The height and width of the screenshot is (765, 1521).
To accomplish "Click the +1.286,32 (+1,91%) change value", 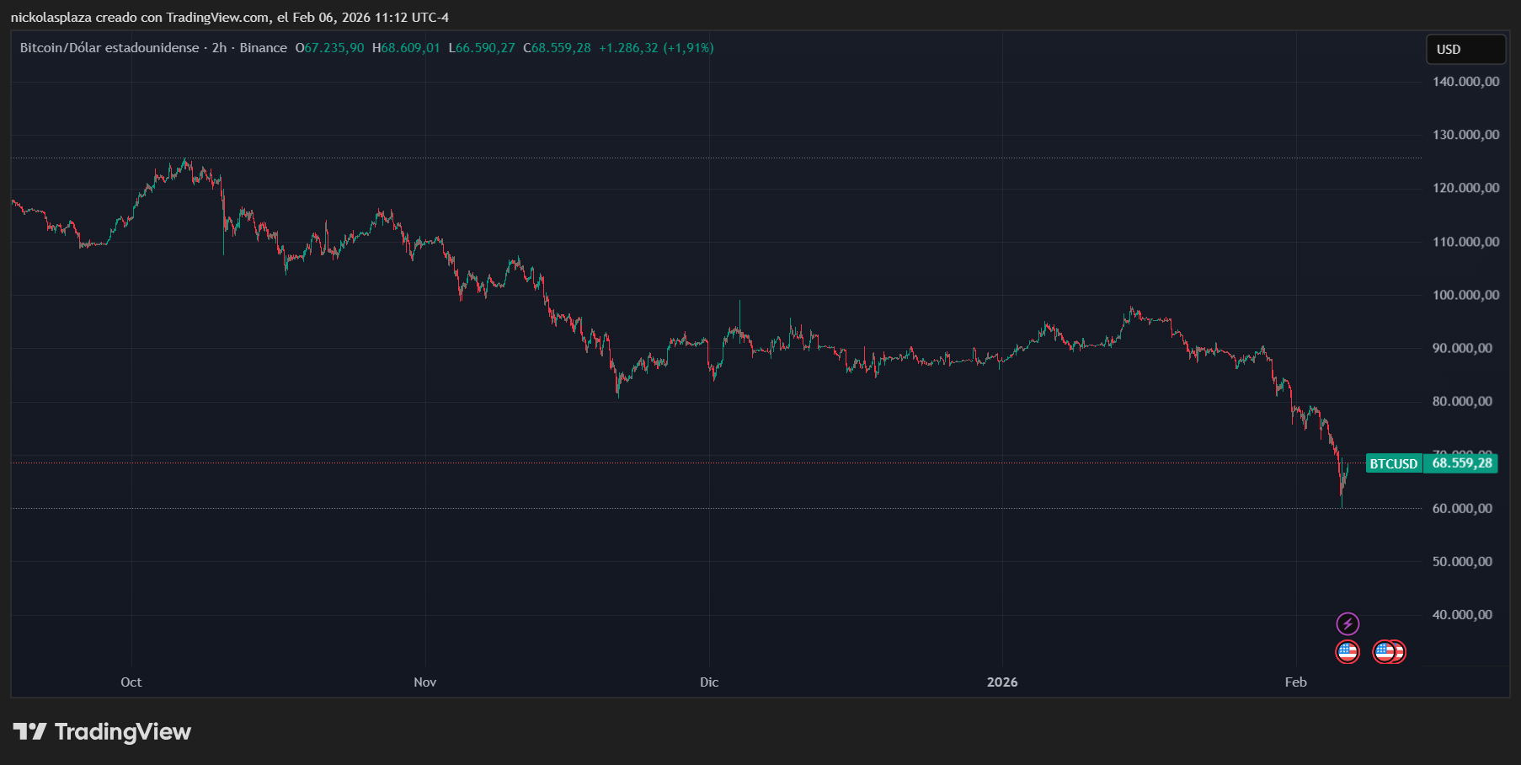I will pyautogui.click(x=656, y=48).
